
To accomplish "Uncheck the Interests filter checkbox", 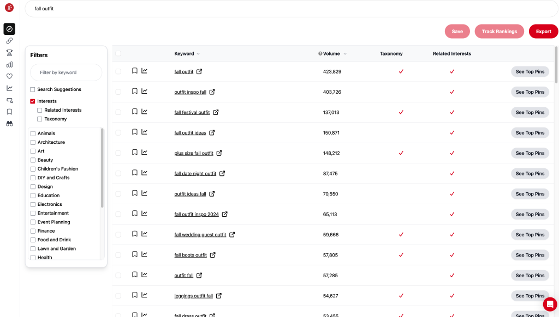I will point(32,101).
